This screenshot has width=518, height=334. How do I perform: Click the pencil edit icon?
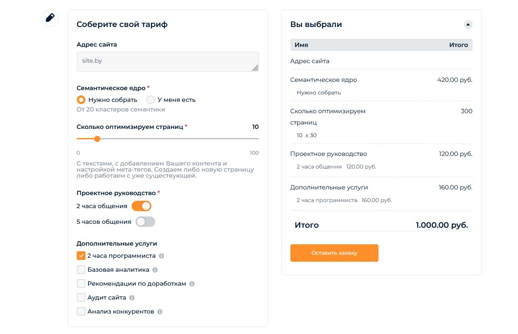click(x=50, y=18)
